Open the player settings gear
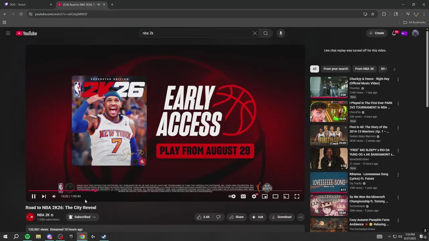This screenshot has width=429, height=241. [x=254, y=196]
